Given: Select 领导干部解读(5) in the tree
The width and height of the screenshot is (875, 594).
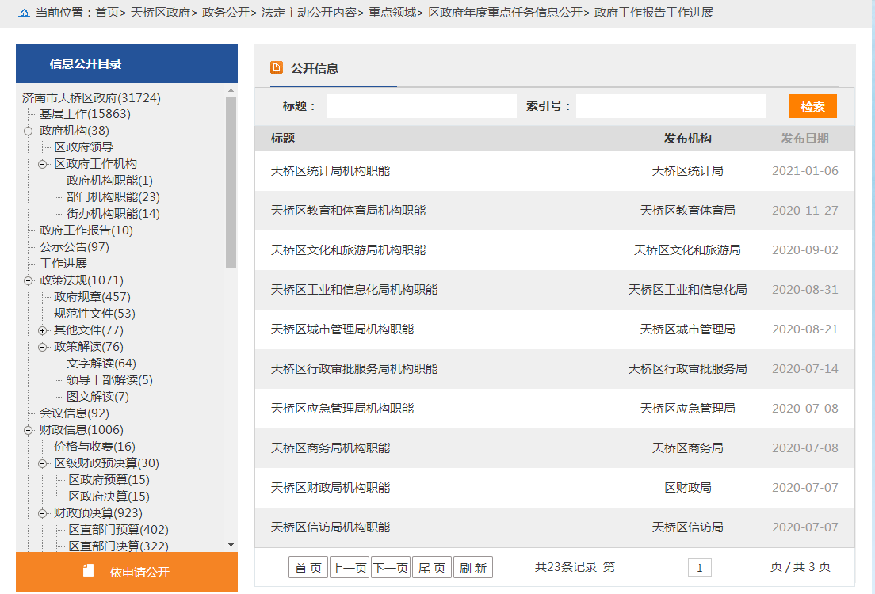Looking at the screenshot, I should pyautogui.click(x=109, y=380).
